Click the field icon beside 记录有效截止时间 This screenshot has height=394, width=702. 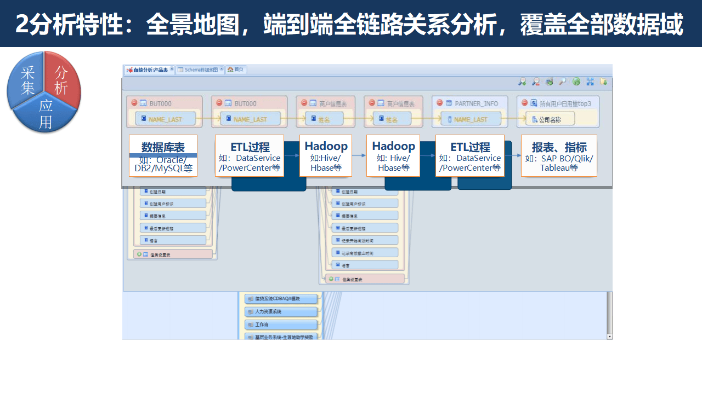click(337, 253)
